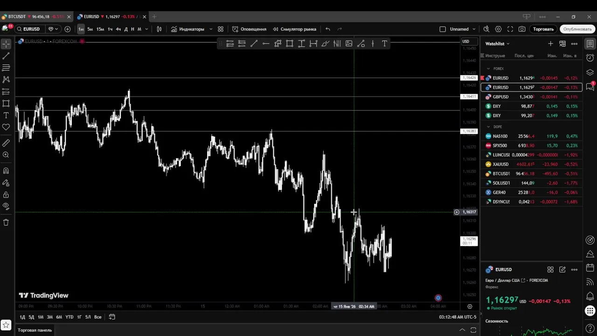The width and height of the screenshot is (597, 336).
Task: Select the zoom in tool
Action: click(x=6, y=155)
